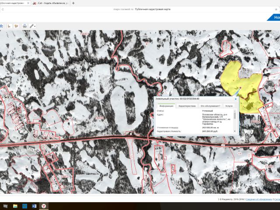Open the area measurement tool with ruler icon
Image resolution: width=280 pixels, height=210 pixels.
[16, 26]
